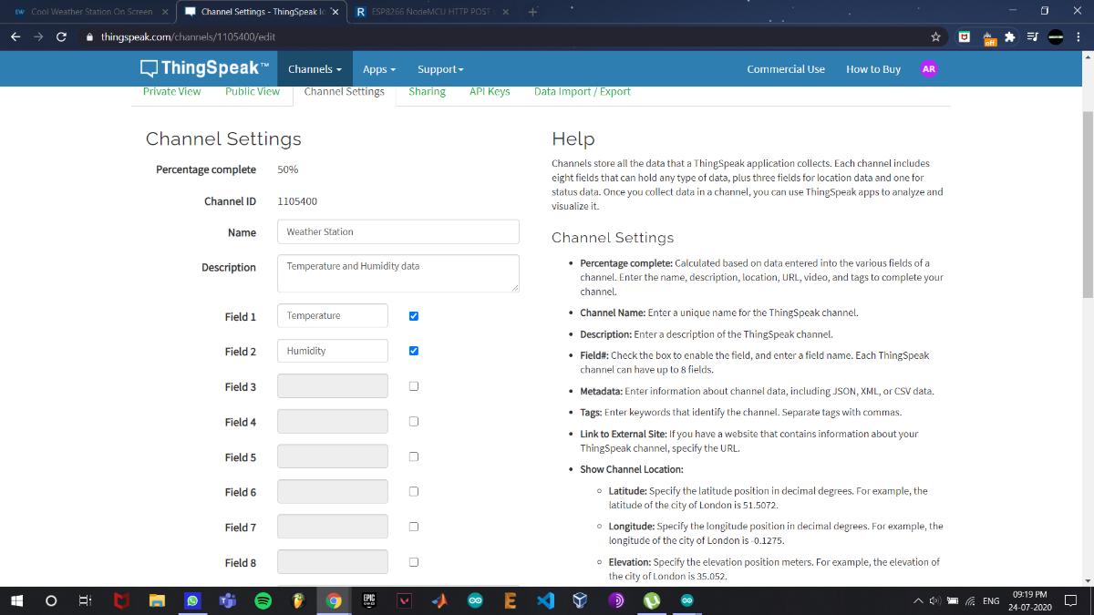Bookmark this page with star icon
Viewport: 1094px width, 615px height.
click(935, 37)
